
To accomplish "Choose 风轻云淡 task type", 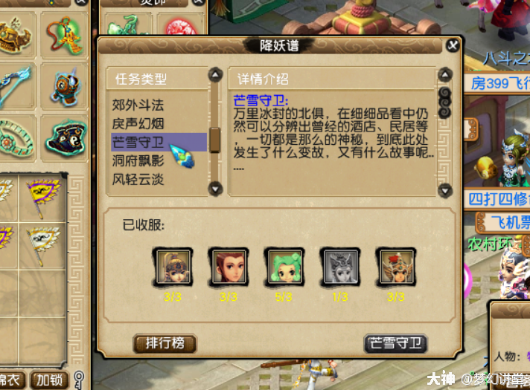I will (138, 180).
